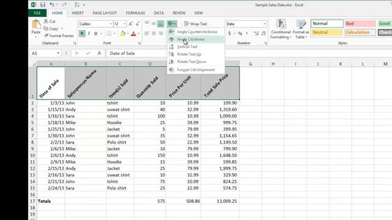
Task: Open the Number dialog launcher
Action: click(x=265, y=43)
